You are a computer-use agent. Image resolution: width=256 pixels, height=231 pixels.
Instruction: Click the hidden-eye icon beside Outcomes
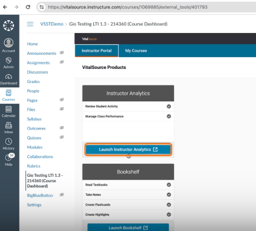(62, 128)
